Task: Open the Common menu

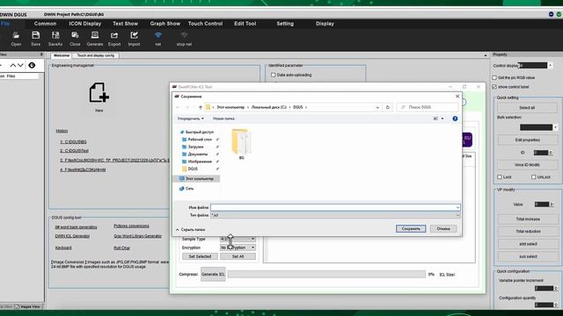Action: (45, 24)
